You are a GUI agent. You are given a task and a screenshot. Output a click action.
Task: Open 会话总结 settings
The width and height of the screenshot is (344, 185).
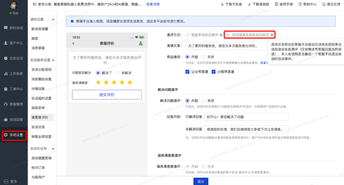38,127
